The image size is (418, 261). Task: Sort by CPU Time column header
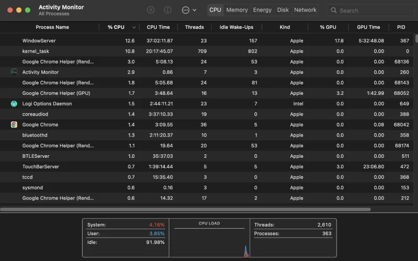point(158,27)
